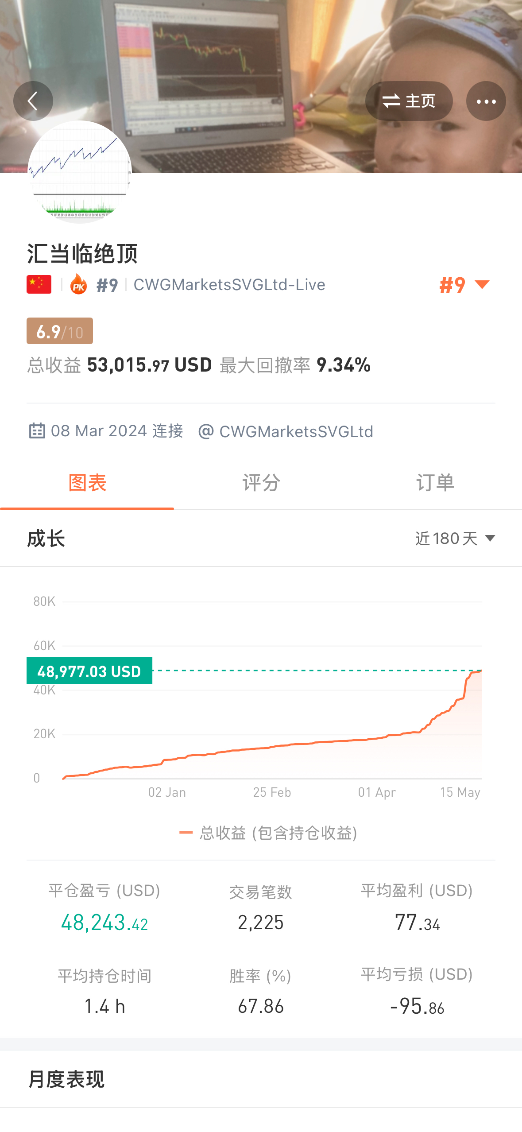Image resolution: width=522 pixels, height=1132 pixels.
Task: Tap the PK flame icon
Action: 79,284
